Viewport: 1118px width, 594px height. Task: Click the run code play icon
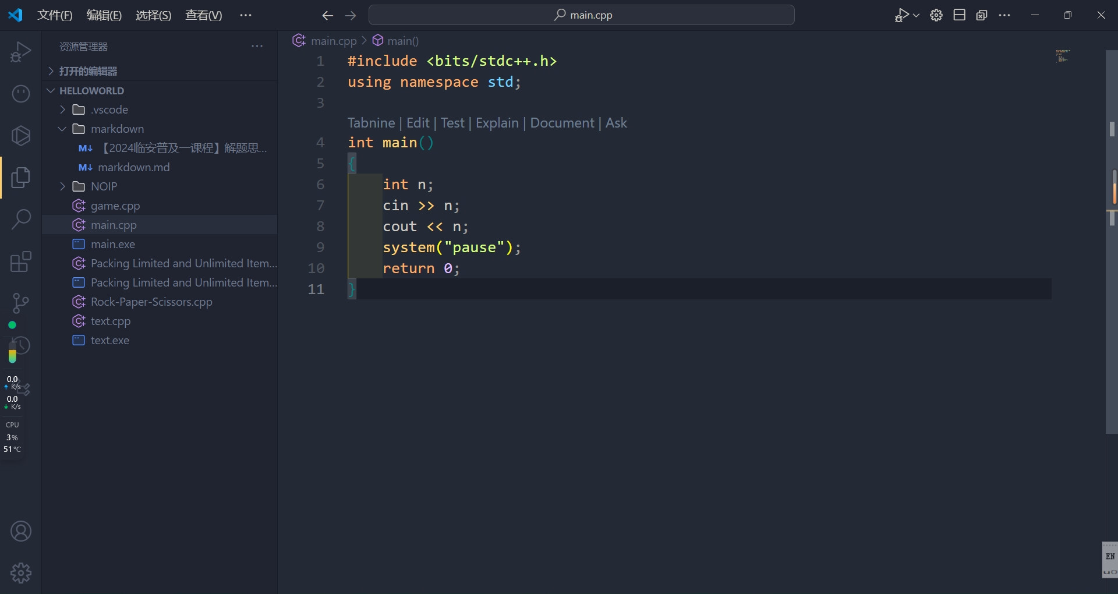901,16
